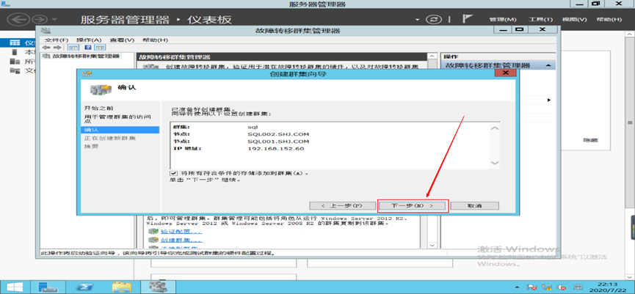Select 开始之前 step in wizard sidebar
This screenshot has width=635, height=294.
coord(99,109)
